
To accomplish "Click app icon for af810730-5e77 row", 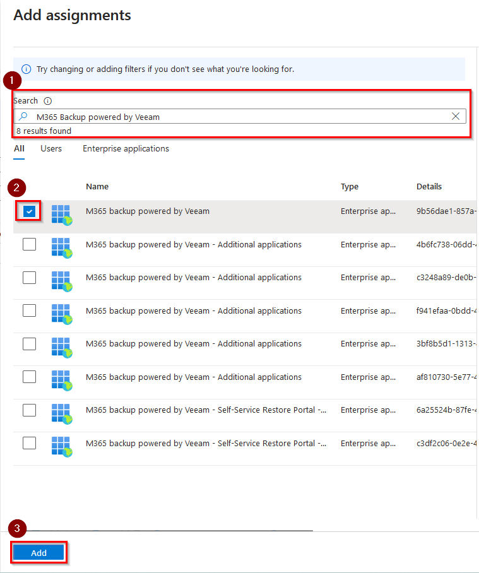I will coord(62,381).
